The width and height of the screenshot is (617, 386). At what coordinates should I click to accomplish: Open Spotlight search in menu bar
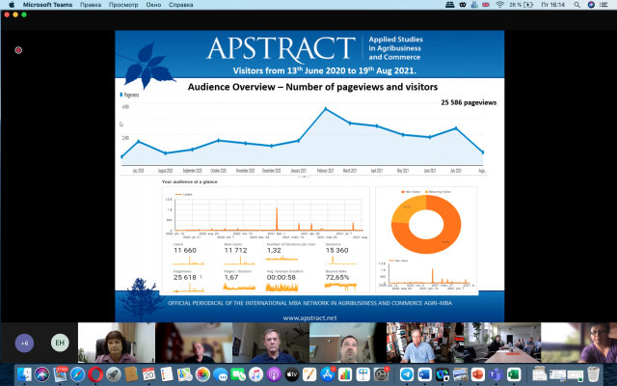coord(577,5)
